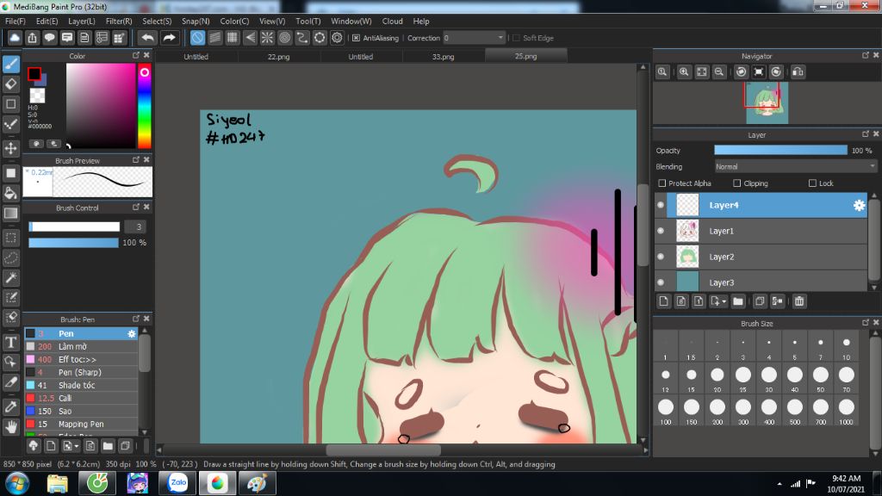Enable the Clipping checkbox
The height and width of the screenshot is (496, 882).
[x=737, y=183]
